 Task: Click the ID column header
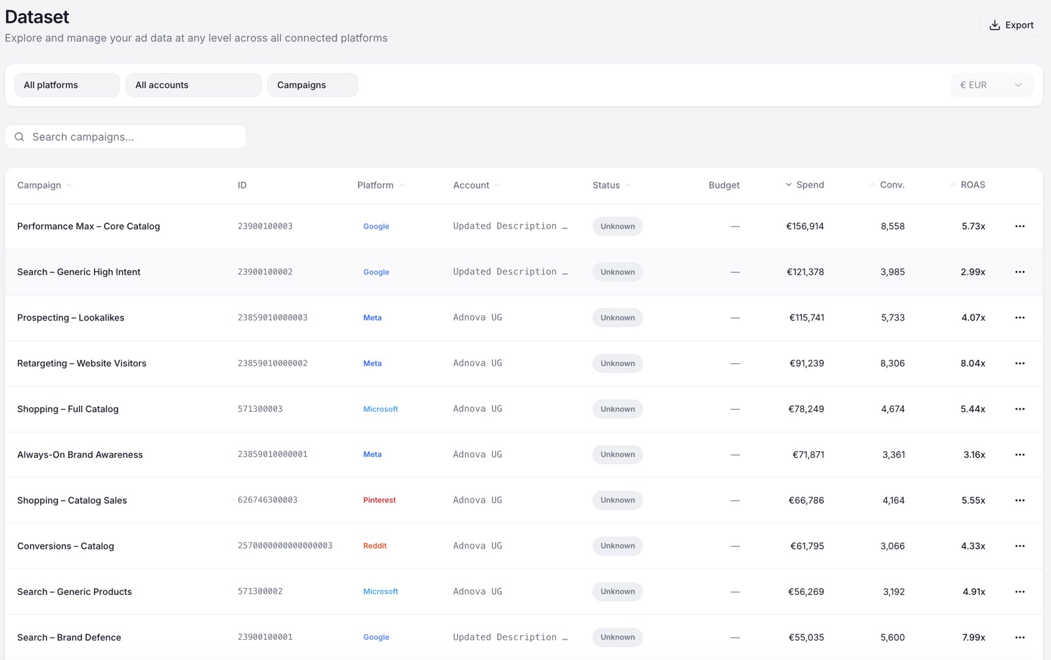pyautogui.click(x=242, y=185)
